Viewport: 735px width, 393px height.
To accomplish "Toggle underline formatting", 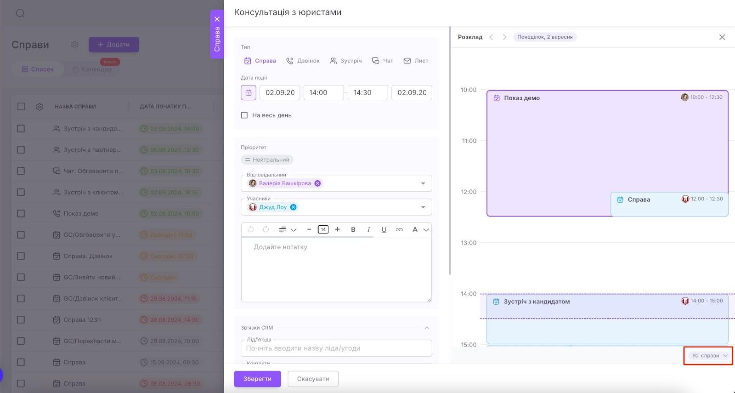I will click(x=384, y=229).
